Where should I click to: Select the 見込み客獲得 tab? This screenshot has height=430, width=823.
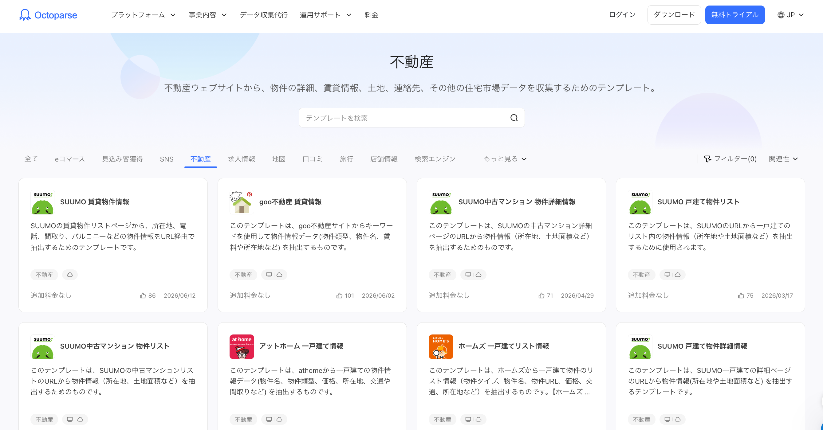(x=122, y=159)
